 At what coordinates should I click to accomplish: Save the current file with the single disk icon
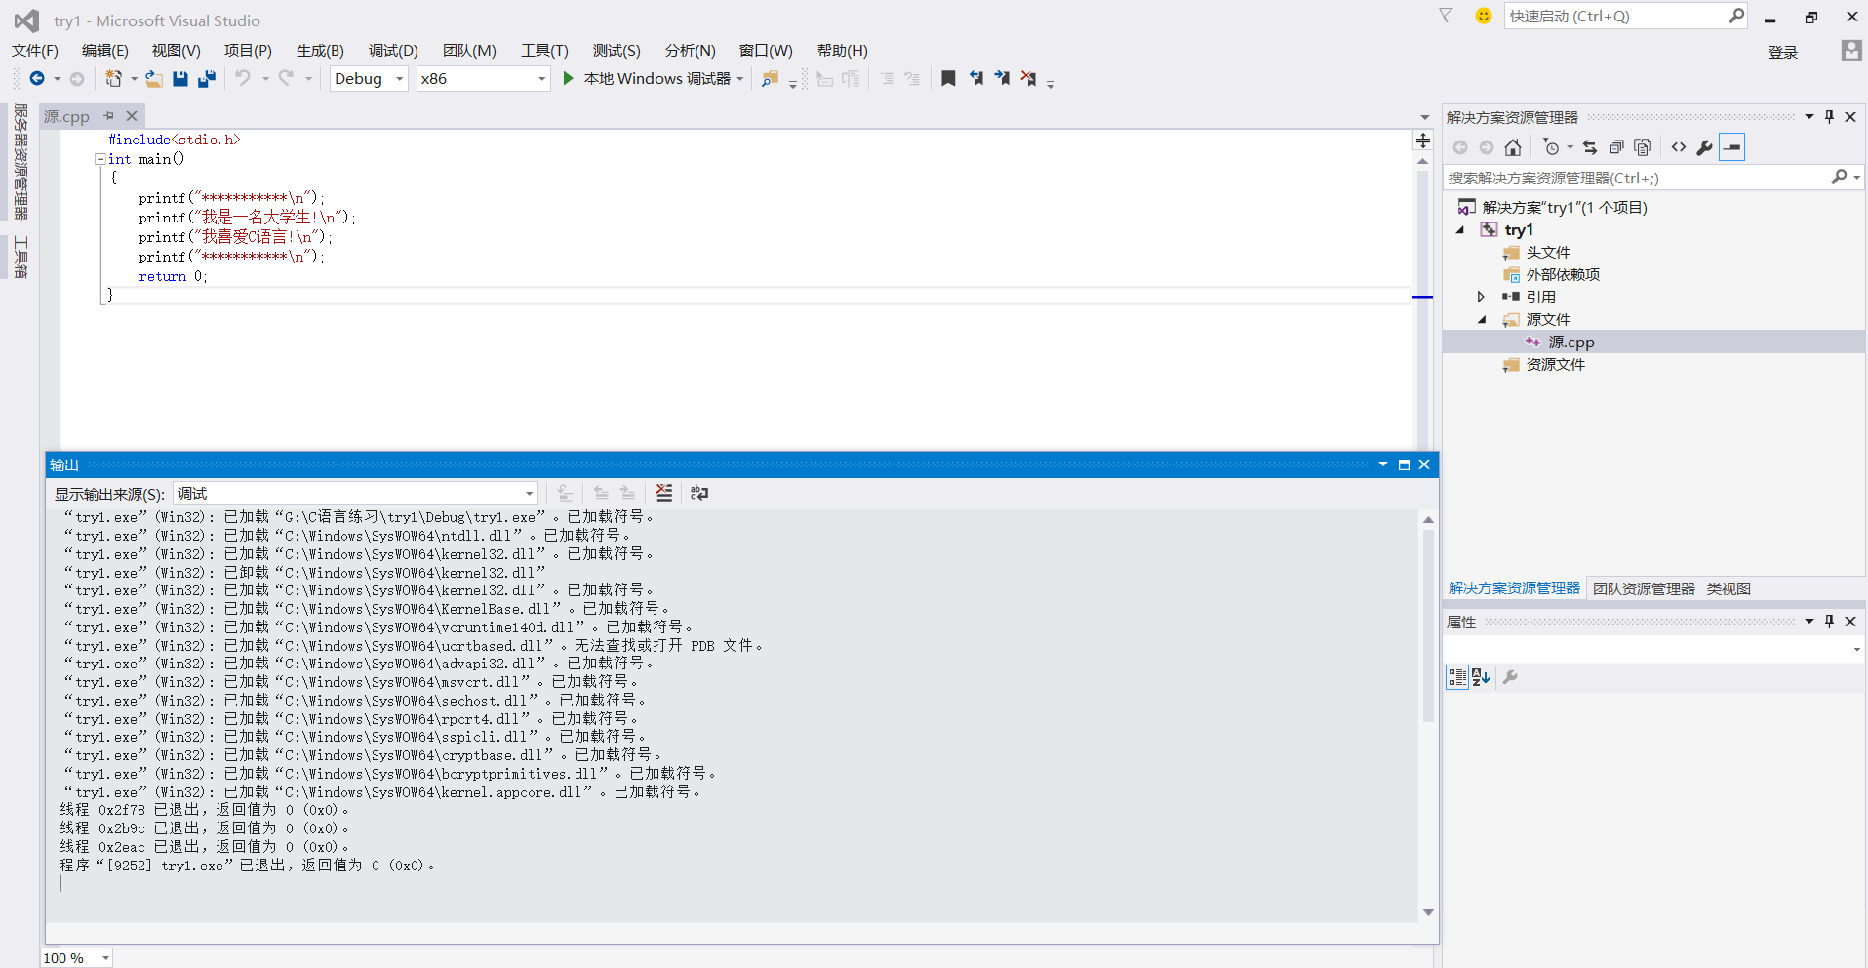[x=180, y=79]
